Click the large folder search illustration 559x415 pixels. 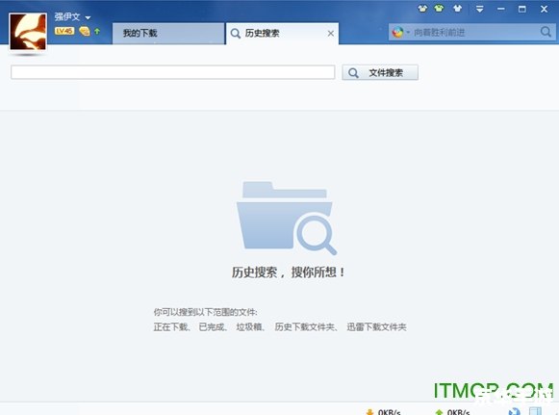click(x=287, y=218)
